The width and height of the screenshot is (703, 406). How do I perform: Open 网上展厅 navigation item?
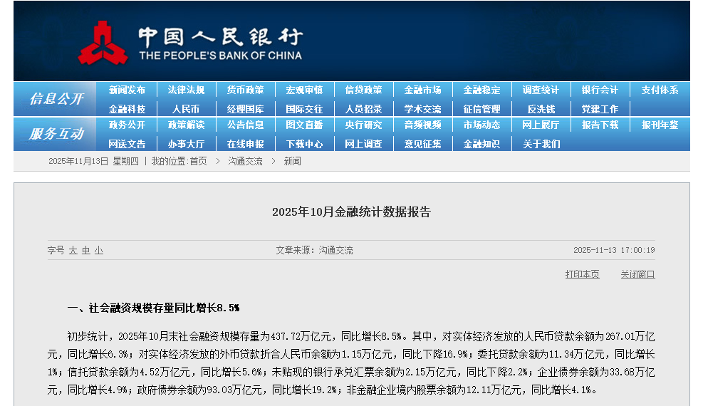click(x=541, y=125)
